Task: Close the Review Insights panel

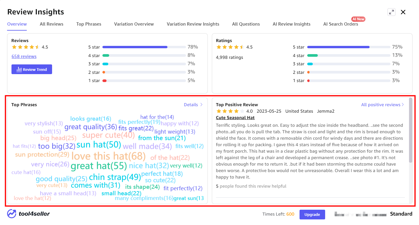Action: [403, 12]
